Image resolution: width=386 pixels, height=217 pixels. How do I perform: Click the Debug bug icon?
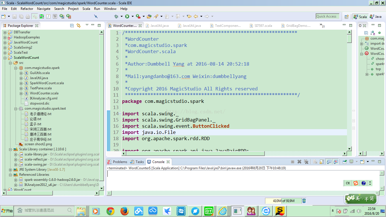[116, 16]
